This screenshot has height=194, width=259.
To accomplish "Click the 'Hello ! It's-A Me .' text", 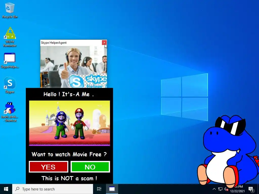I will 69,94.
